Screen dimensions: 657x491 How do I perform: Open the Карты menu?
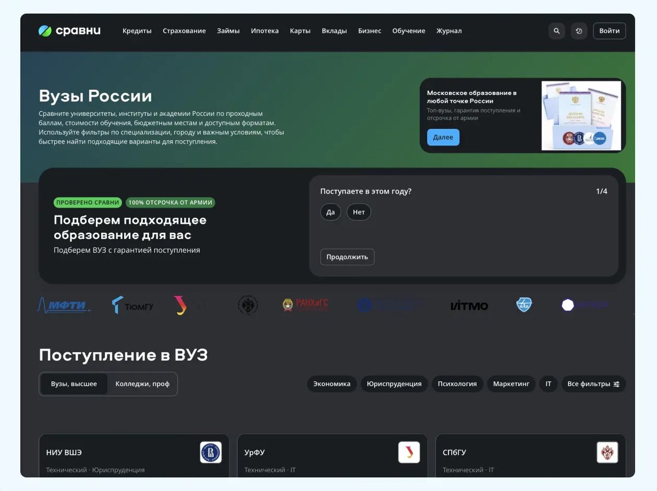click(x=301, y=31)
